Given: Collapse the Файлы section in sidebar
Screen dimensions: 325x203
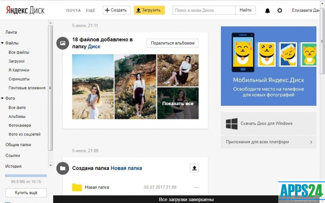Looking at the screenshot, I should coord(2,43).
